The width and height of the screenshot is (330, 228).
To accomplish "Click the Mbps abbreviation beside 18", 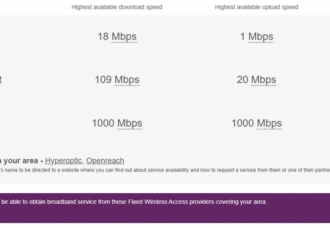I will pyautogui.click(x=124, y=36).
